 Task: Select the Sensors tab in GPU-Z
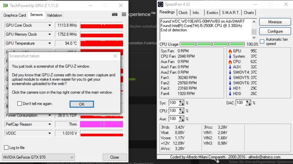(x=36, y=15)
